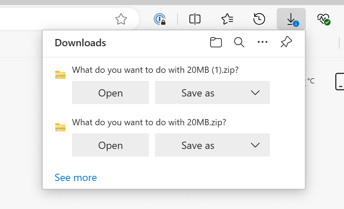Screen dimensions: 344x209
Task: Open the 20MB.zip file
Action: tap(111, 145)
